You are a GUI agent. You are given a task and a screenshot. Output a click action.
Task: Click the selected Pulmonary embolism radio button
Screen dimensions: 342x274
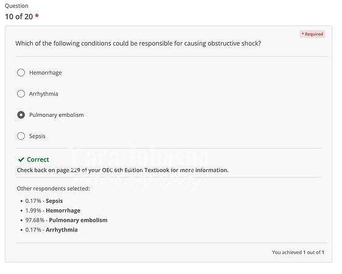21,115
